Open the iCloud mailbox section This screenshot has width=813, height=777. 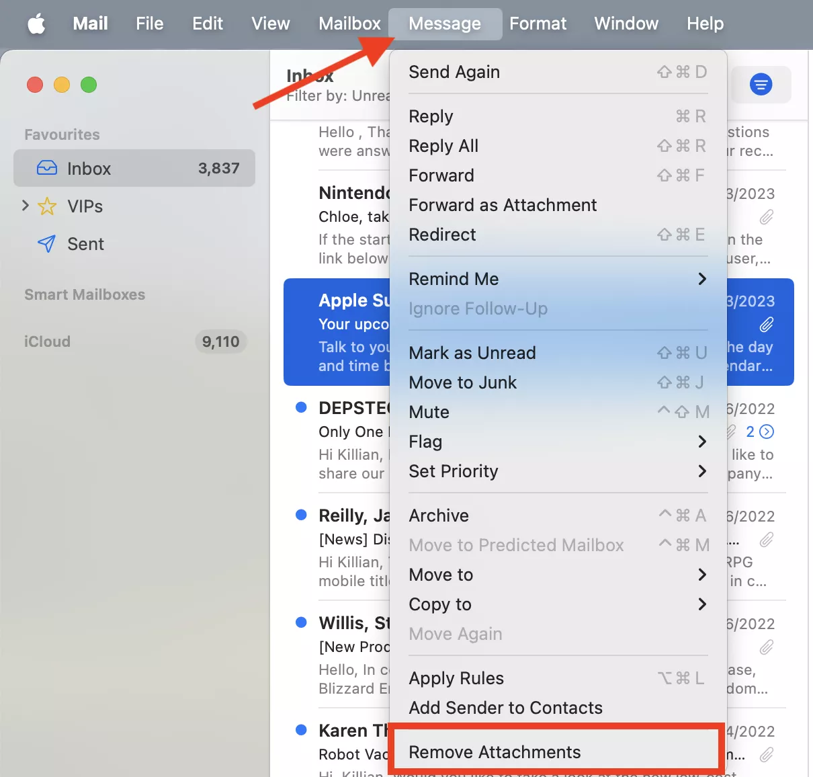pos(47,341)
